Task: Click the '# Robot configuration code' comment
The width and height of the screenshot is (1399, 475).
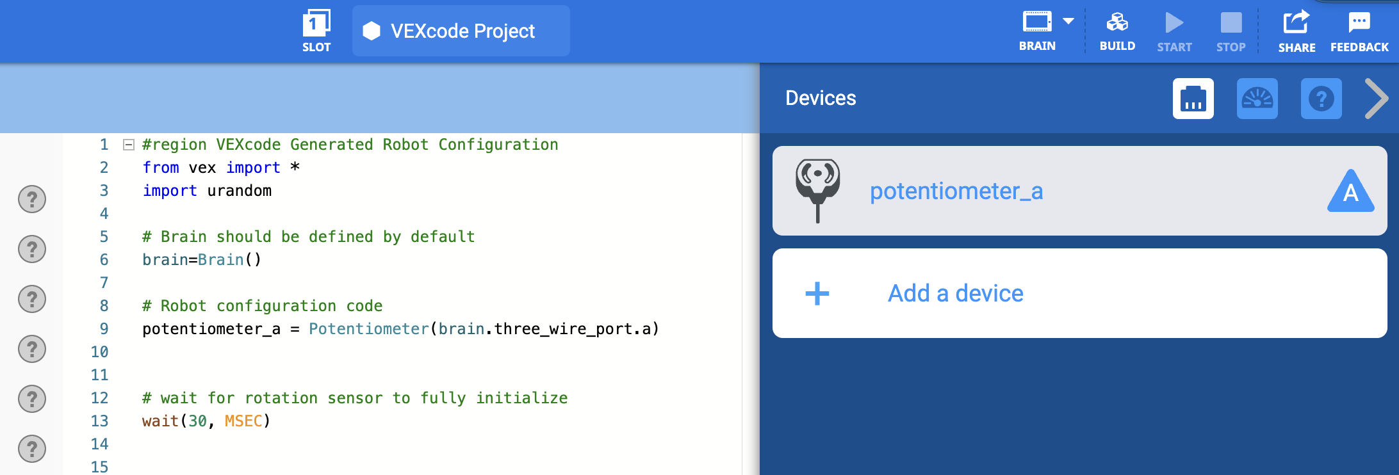Action: pos(262,306)
